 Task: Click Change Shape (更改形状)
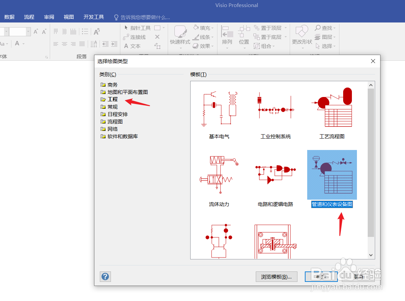coord(302,37)
